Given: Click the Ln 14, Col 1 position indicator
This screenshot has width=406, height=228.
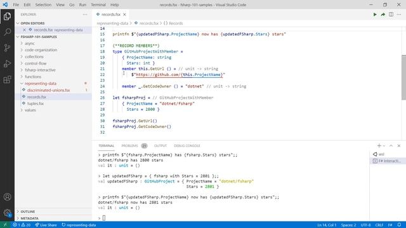Looking at the screenshot, I should point(327,225).
